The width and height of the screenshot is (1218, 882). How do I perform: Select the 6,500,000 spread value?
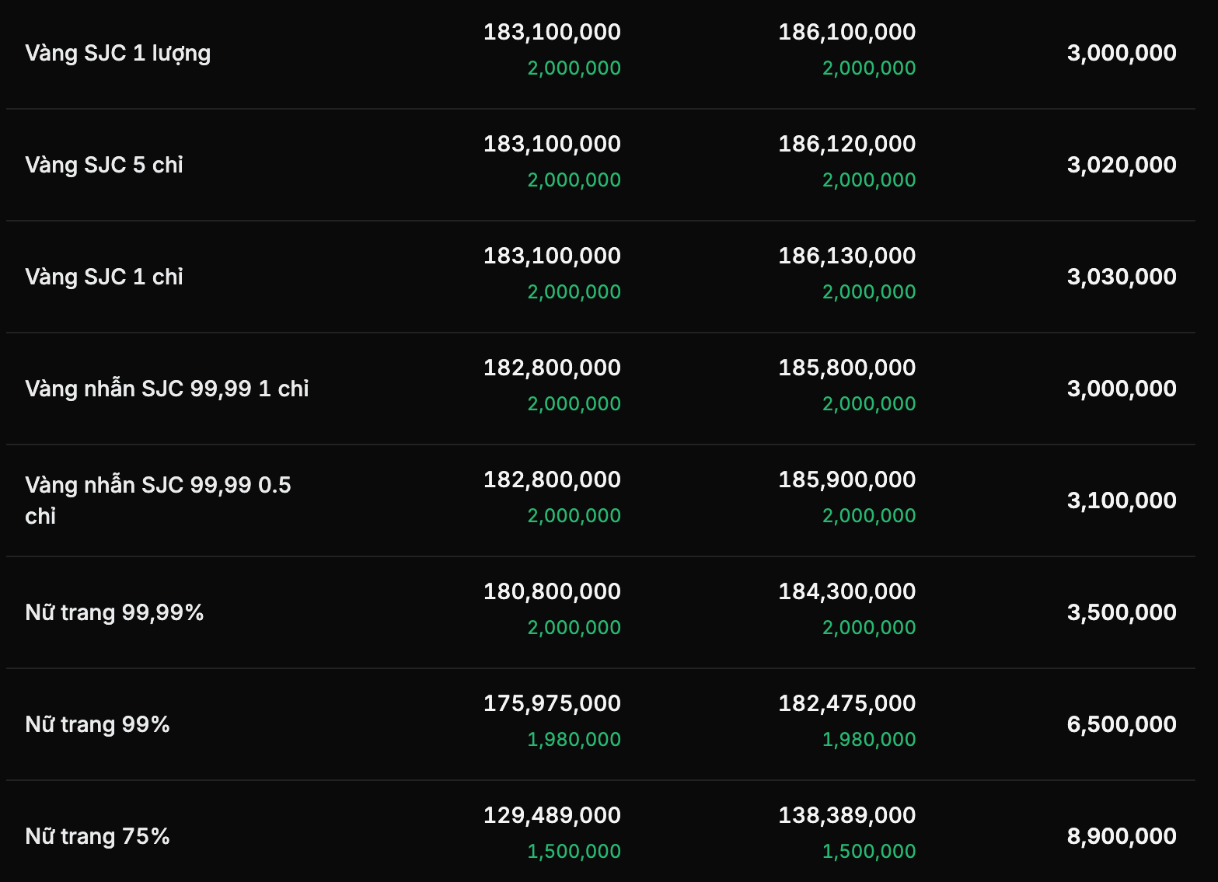pos(1121,724)
